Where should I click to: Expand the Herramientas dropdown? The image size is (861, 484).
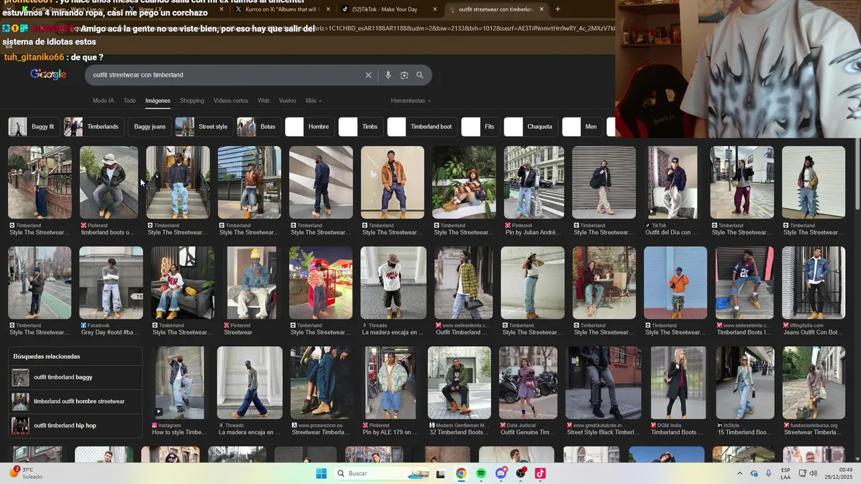(410, 101)
